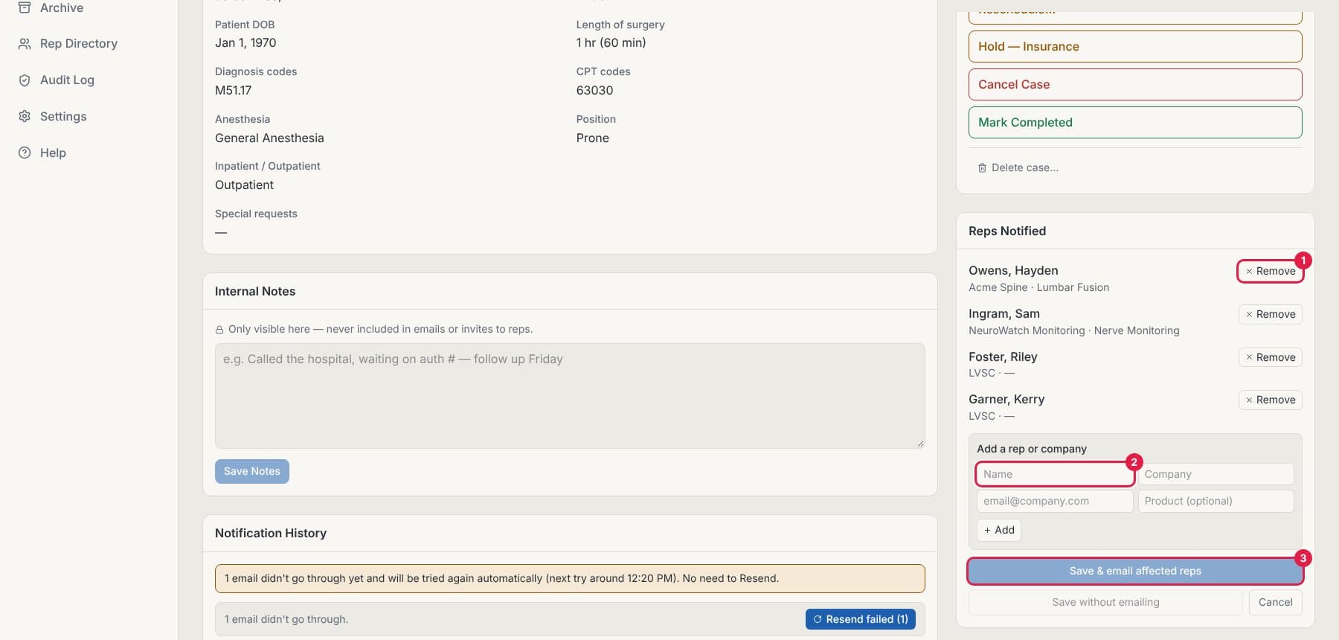
Task: Click Save & email affected reps
Action: (x=1135, y=571)
